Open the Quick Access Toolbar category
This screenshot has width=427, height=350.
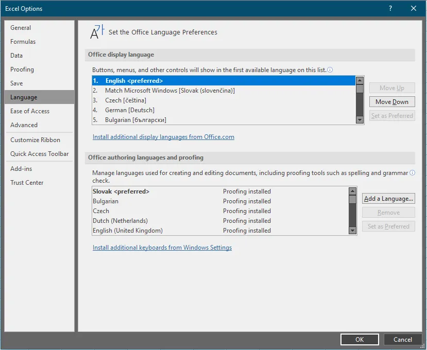click(39, 154)
